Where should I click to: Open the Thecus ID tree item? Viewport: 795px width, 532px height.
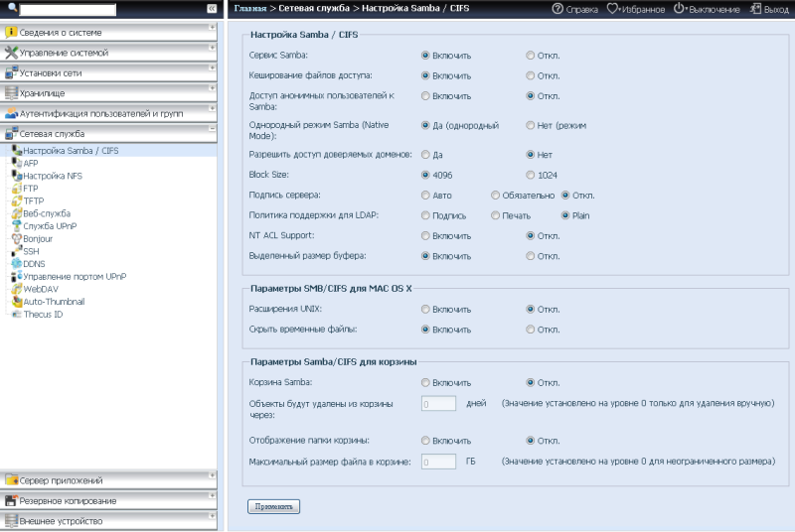(x=43, y=315)
